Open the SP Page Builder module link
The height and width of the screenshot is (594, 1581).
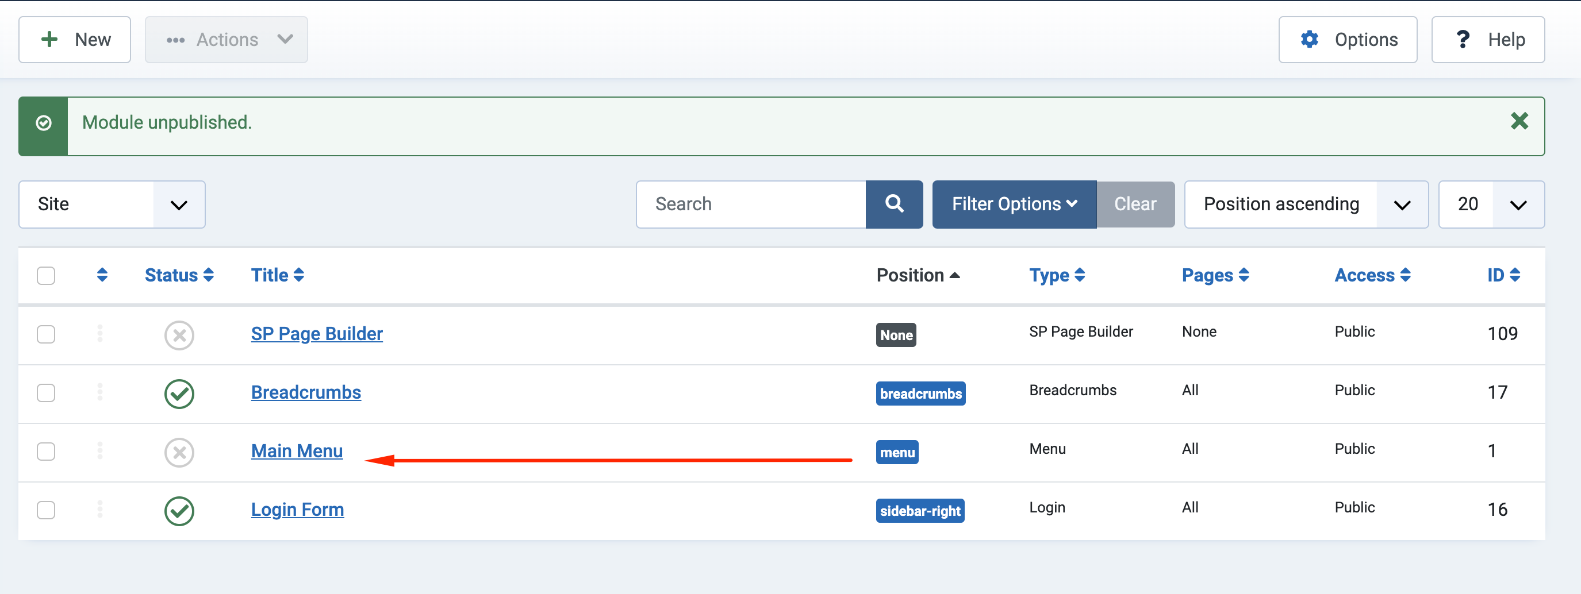(317, 333)
